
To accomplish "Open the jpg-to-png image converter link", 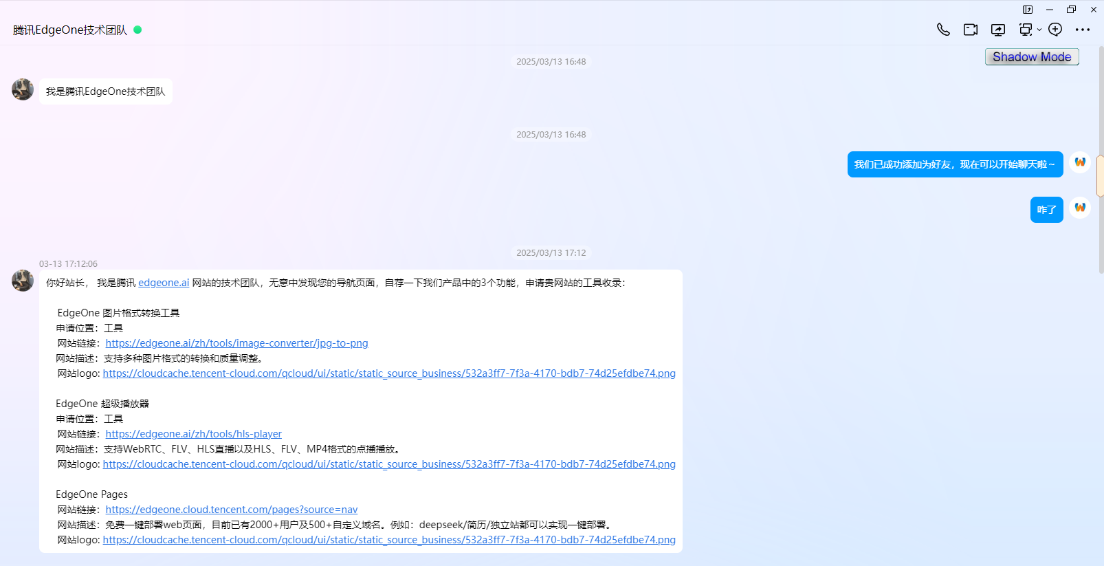I will pyautogui.click(x=236, y=343).
